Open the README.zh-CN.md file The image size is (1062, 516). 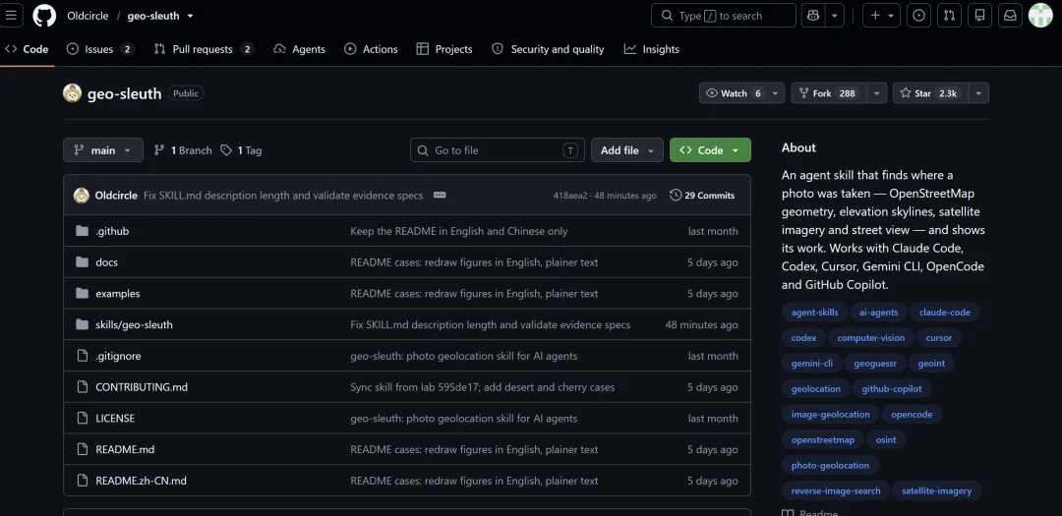tap(141, 481)
